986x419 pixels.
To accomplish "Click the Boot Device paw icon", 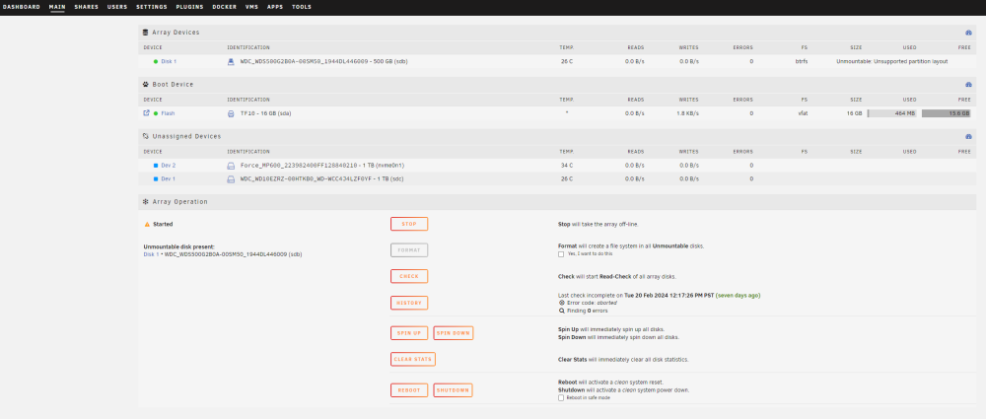I will coord(146,85).
